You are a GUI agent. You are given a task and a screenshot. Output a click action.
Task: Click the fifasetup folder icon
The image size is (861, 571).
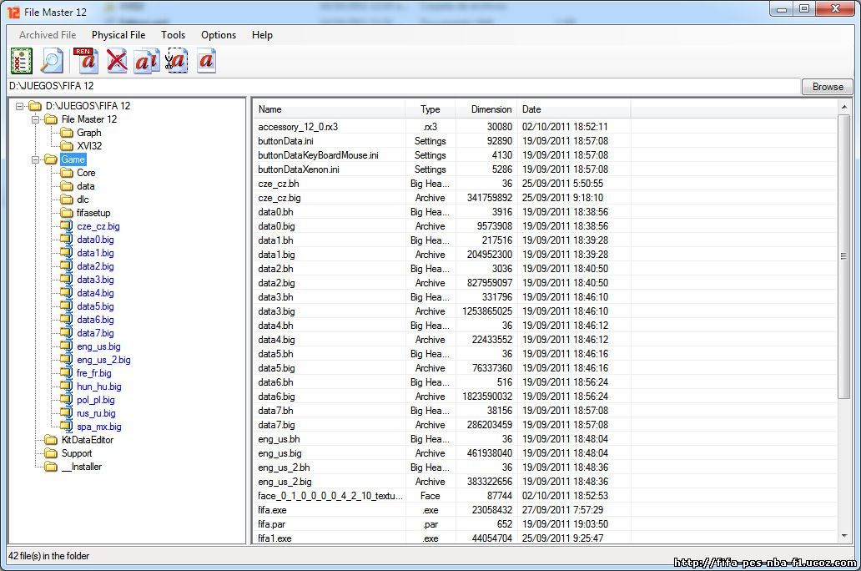(67, 213)
